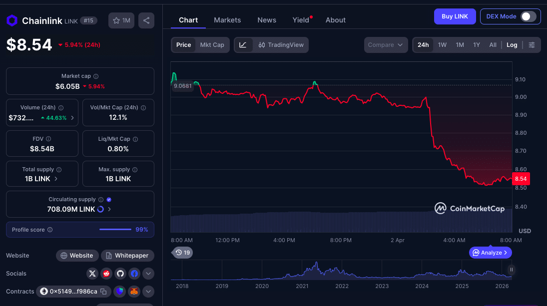
Task: Open chart settings sliders icon
Action: 532,45
